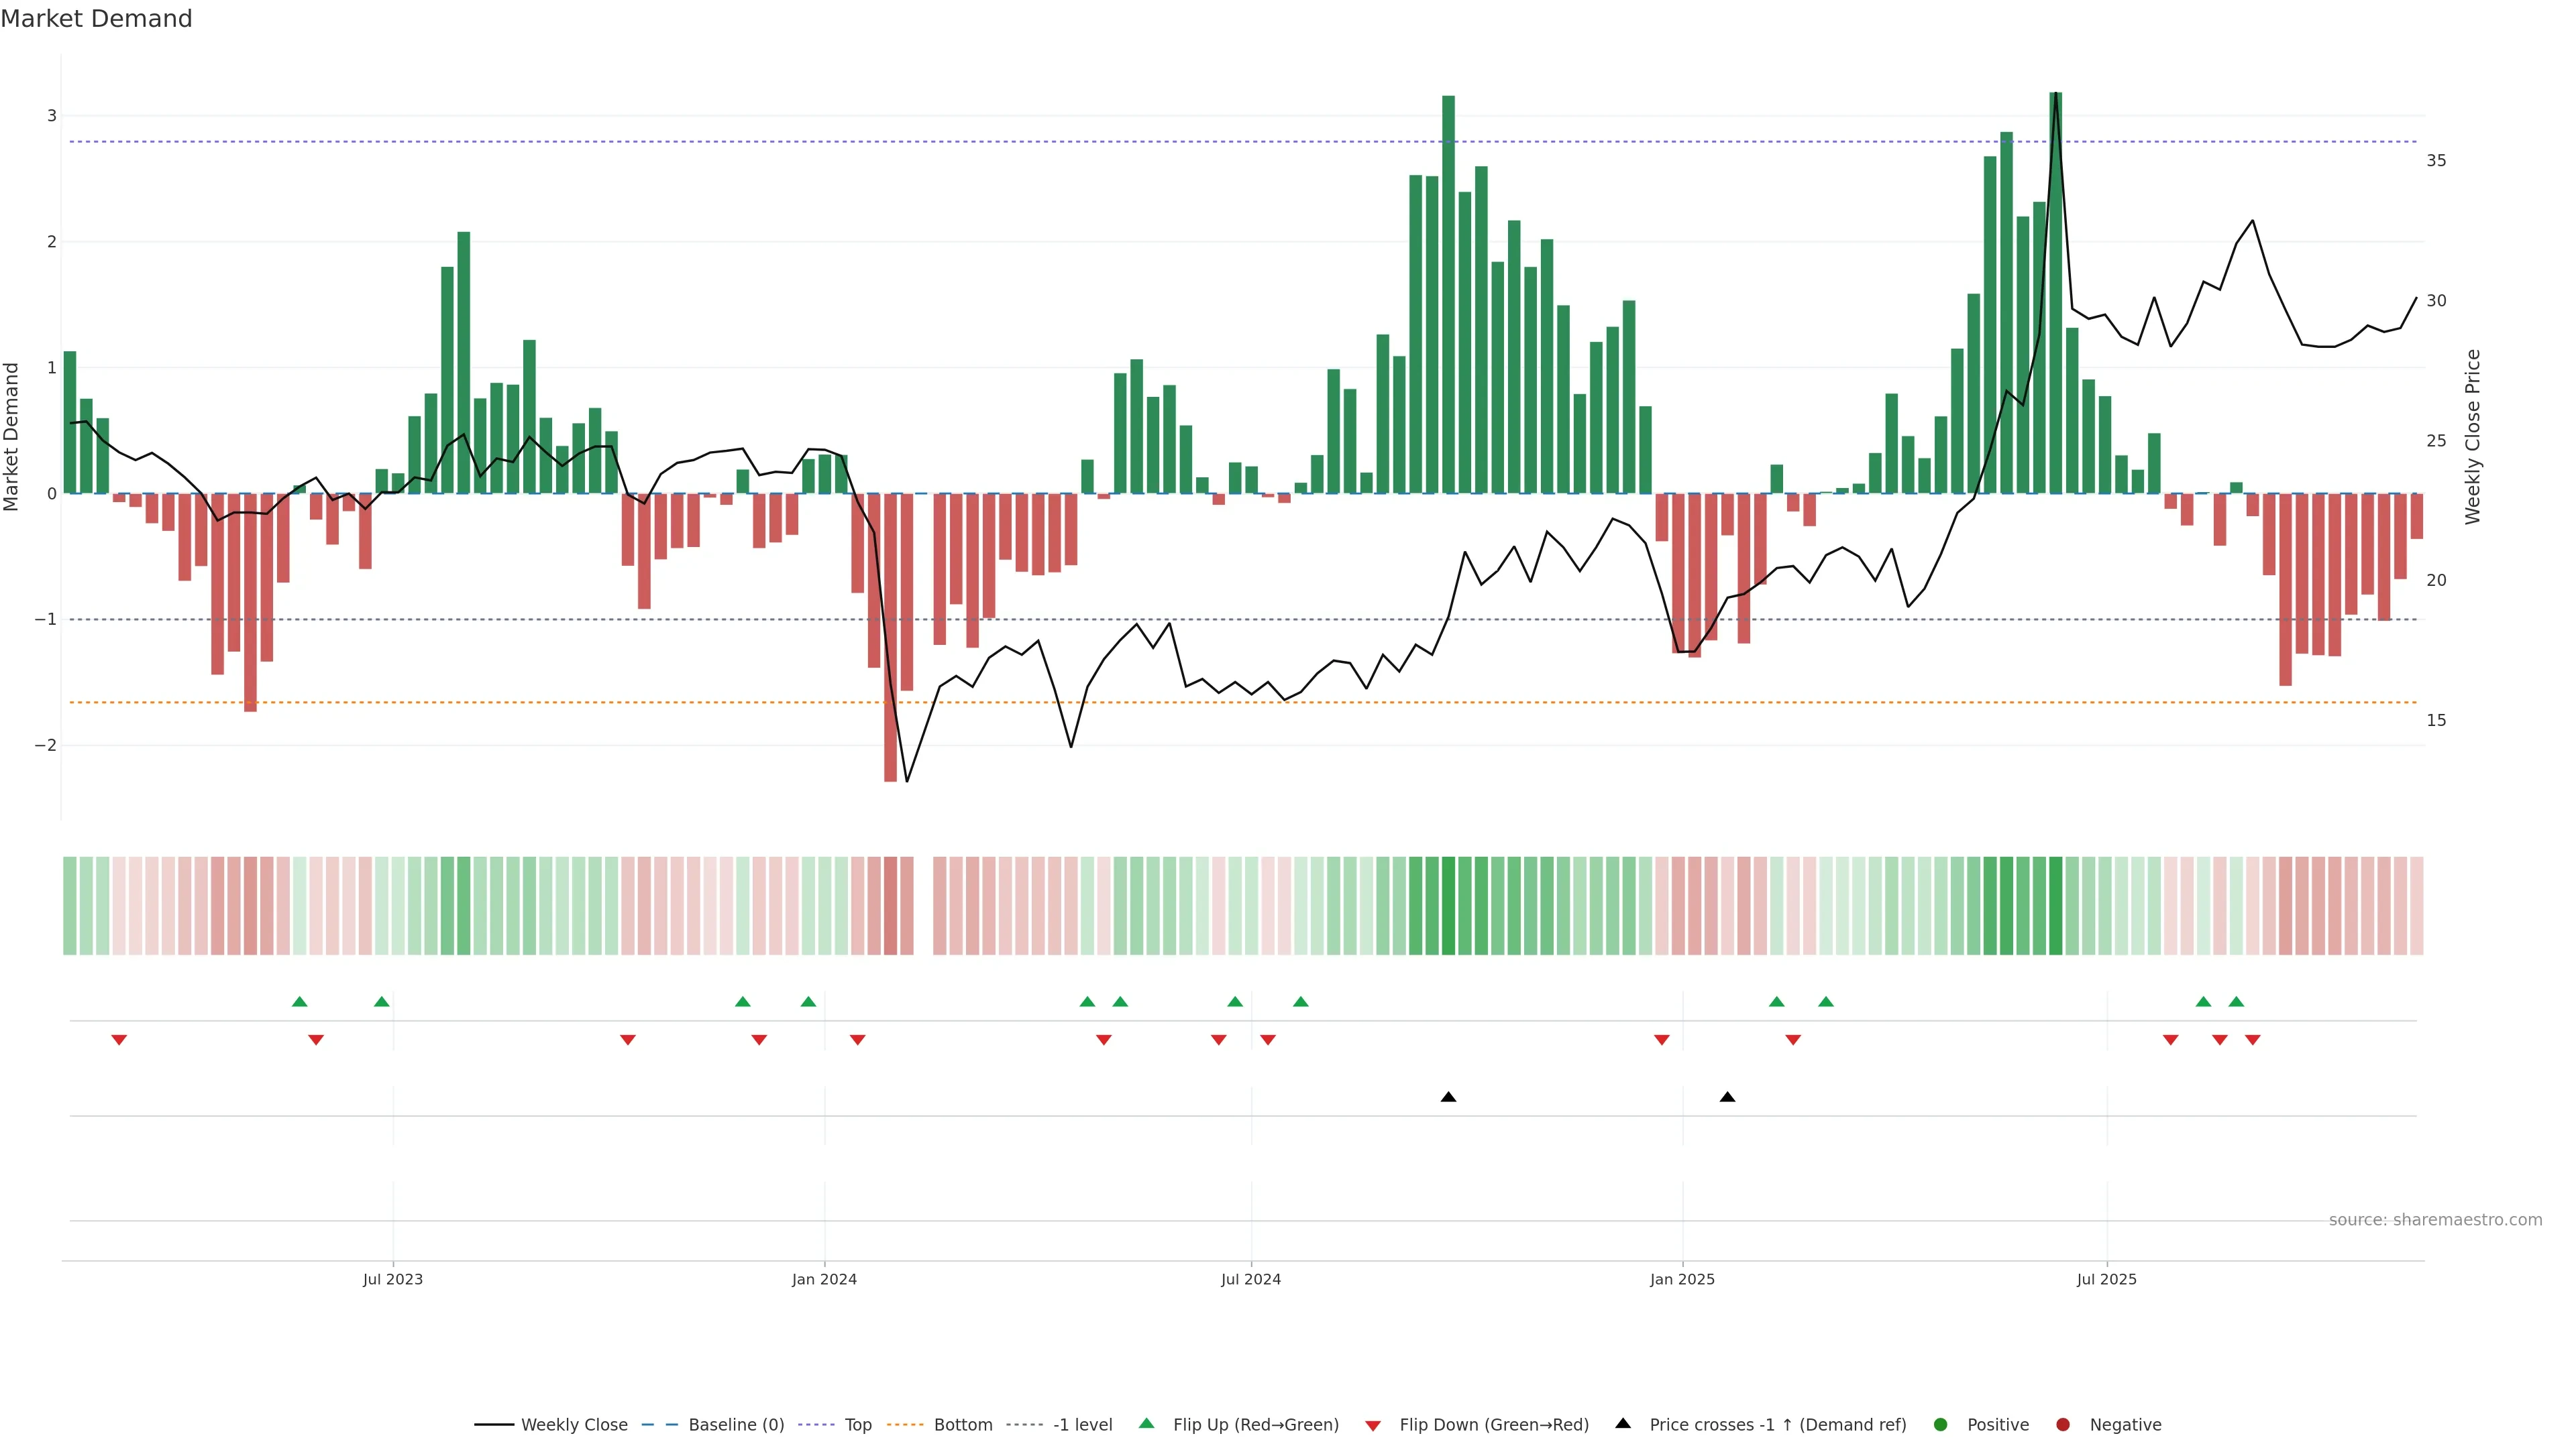Click the Flip Up green triangle legend icon

pyautogui.click(x=1146, y=1423)
